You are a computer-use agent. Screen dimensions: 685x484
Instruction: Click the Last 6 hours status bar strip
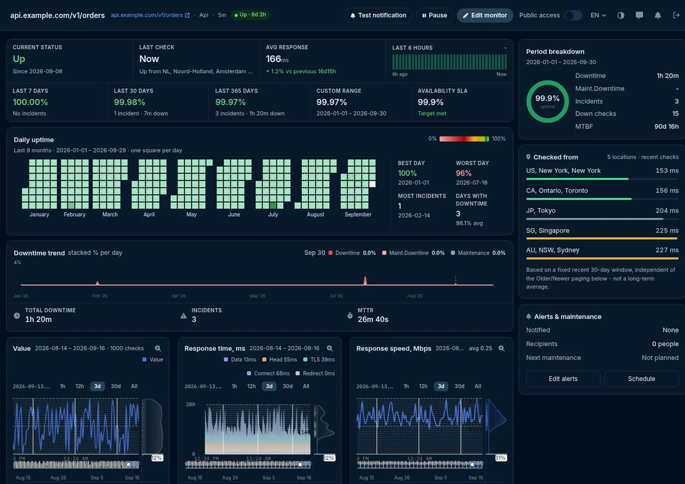[x=450, y=62]
